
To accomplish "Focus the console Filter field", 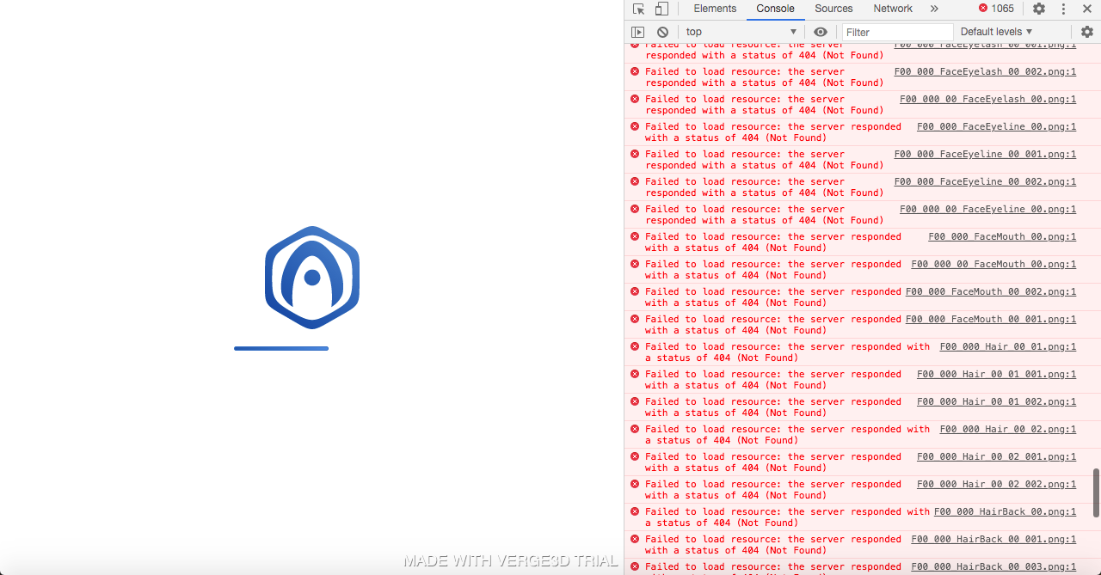I will [896, 32].
